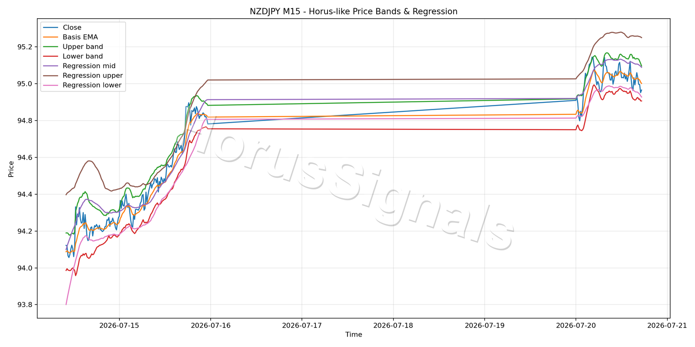
Task: Click the 95.0 y-axis tick label
Action: pyautogui.click(x=24, y=84)
